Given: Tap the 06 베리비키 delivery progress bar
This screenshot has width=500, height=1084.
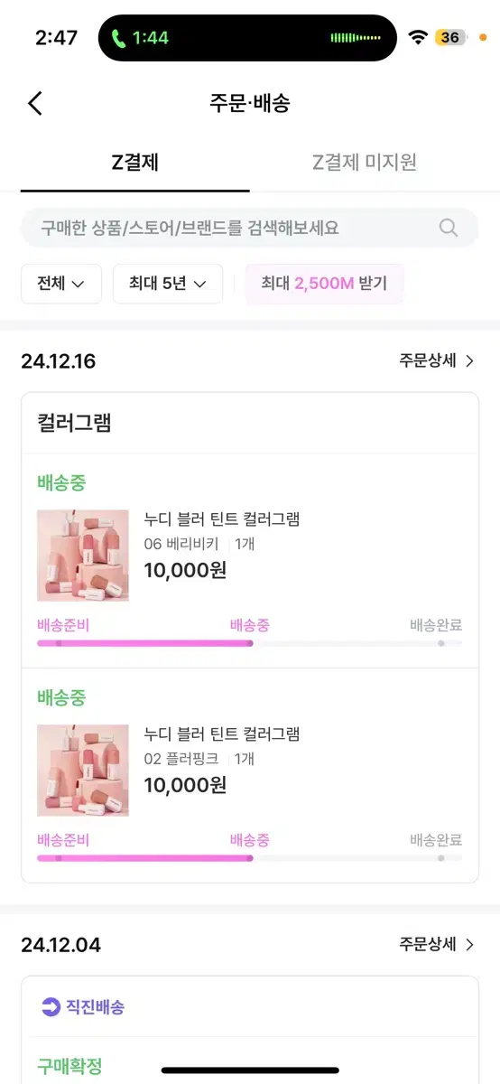Looking at the screenshot, I should click(250, 643).
